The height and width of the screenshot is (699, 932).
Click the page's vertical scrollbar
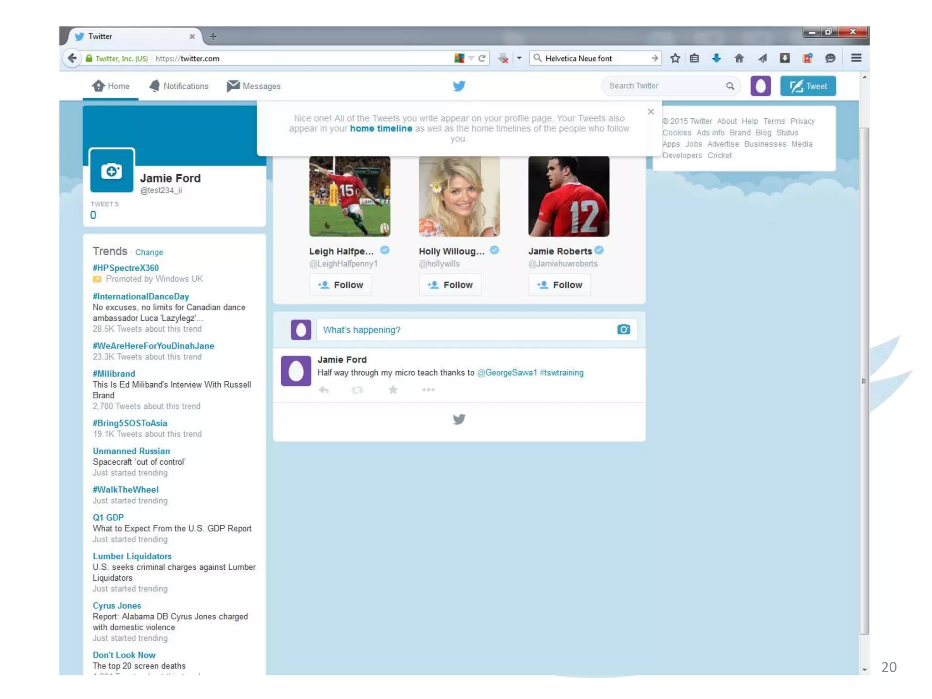864,381
